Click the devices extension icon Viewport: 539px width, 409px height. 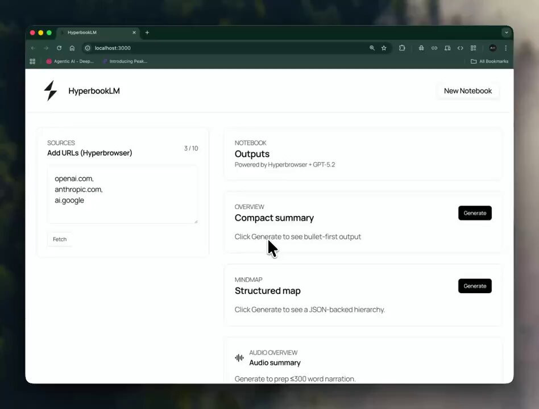point(447,48)
